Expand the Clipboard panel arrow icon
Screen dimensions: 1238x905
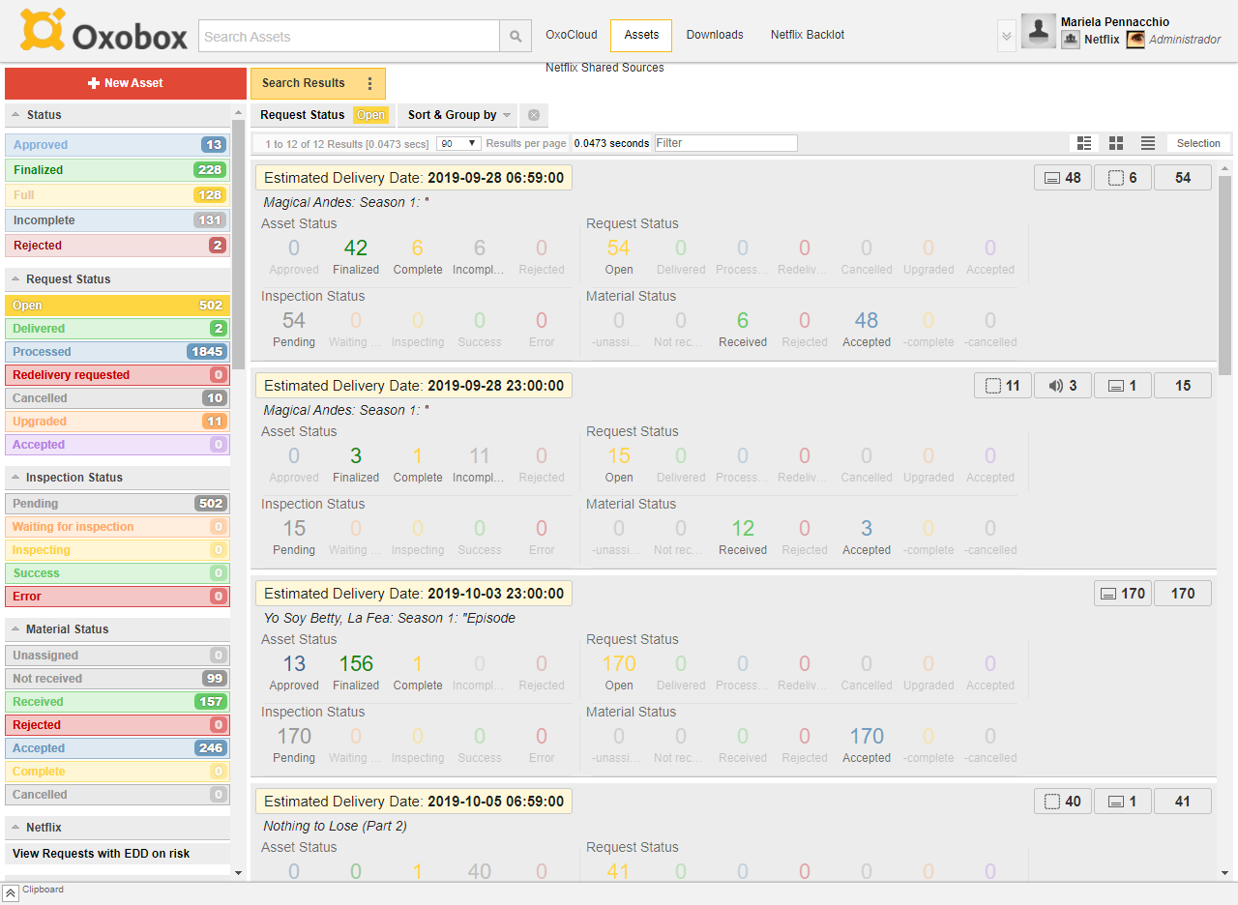tap(11, 893)
